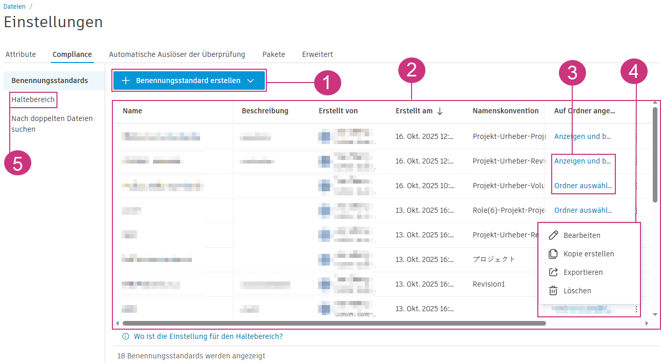The height and width of the screenshot is (363, 661).
Task: Click the Revision1 naming convention cell
Action: click(x=489, y=284)
